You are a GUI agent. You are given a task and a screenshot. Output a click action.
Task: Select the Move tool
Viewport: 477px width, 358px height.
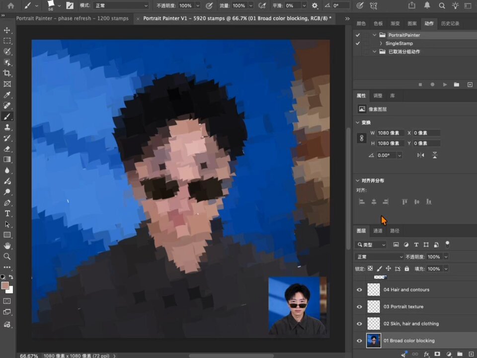point(7,30)
